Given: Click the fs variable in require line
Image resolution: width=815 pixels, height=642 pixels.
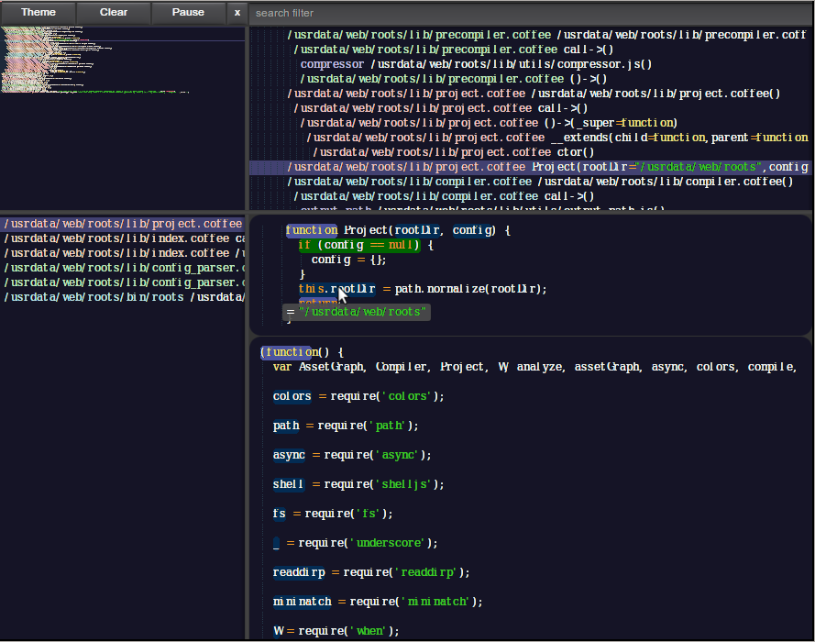Looking at the screenshot, I should pyautogui.click(x=279, y=515).
